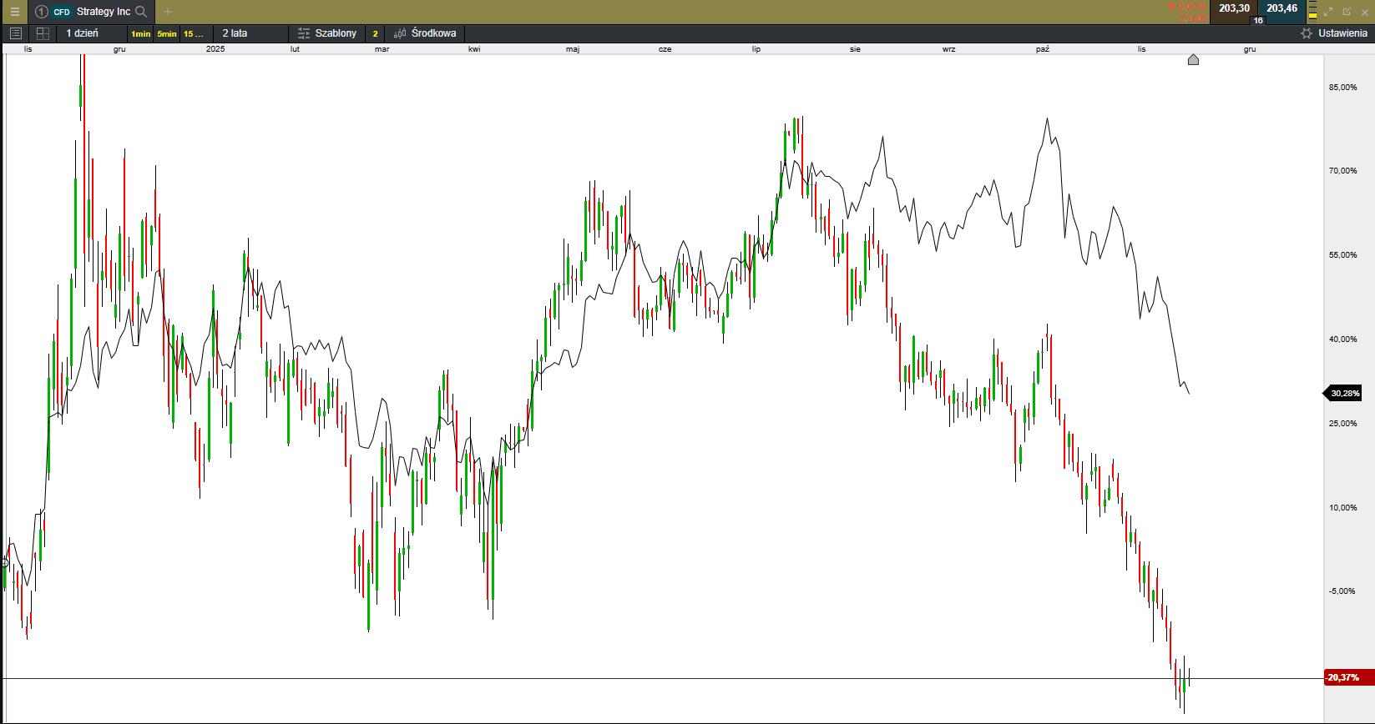
Task: Open the market depth ladder icon
Action: click(x=1312, y=12)
